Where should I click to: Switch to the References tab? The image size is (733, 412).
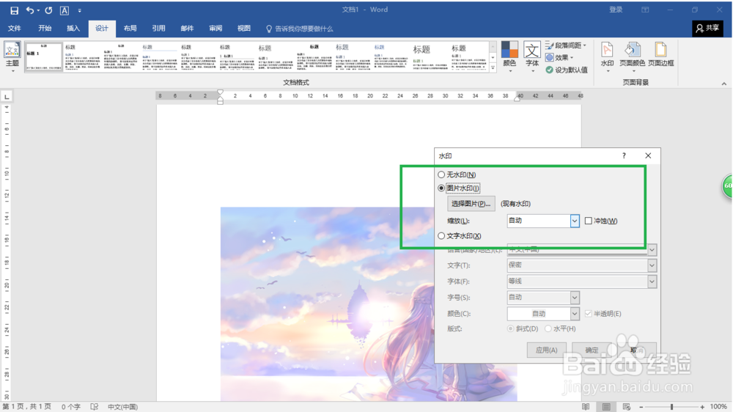(159, 29)
